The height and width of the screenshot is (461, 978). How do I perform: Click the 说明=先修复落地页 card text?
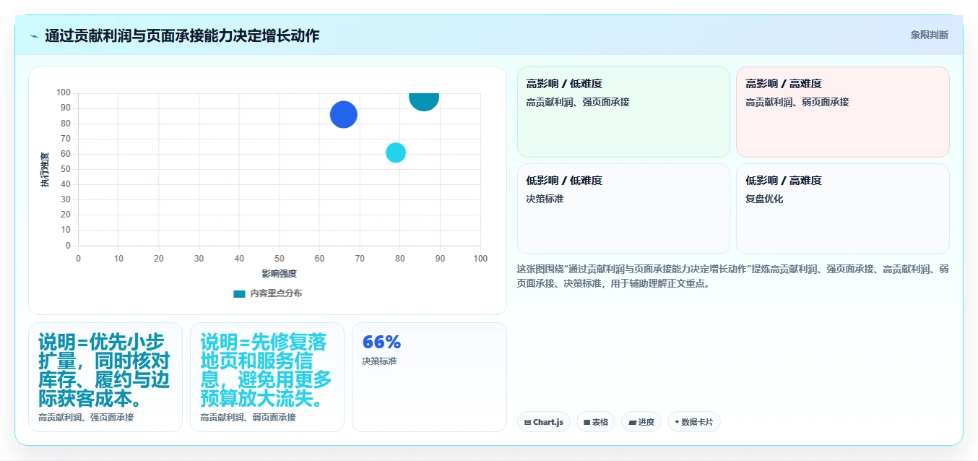(x=267, y=371)
